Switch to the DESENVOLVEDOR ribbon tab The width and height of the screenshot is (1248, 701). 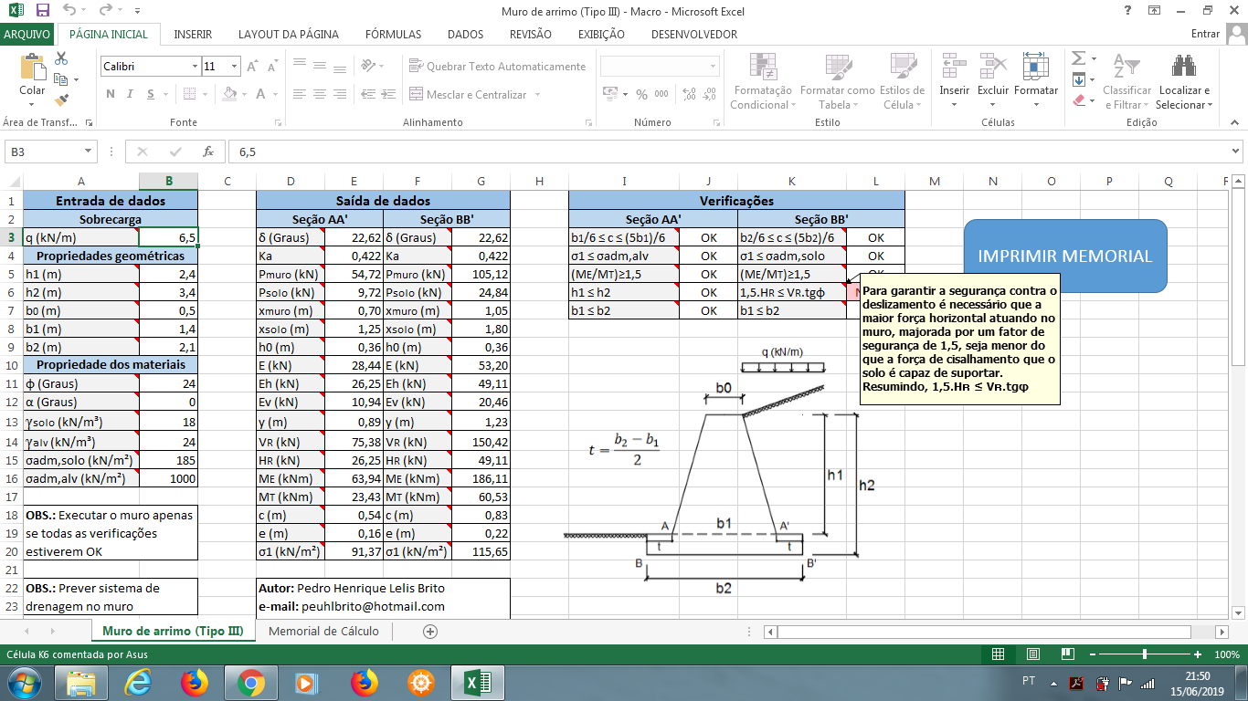(x=694, y=35)
